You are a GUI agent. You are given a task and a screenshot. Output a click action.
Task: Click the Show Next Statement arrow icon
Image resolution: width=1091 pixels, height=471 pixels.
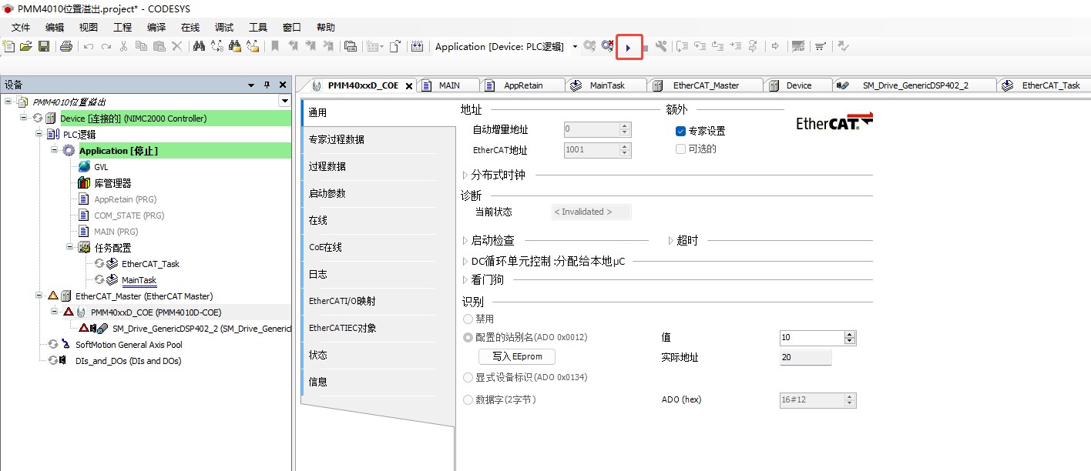(775, 47)
